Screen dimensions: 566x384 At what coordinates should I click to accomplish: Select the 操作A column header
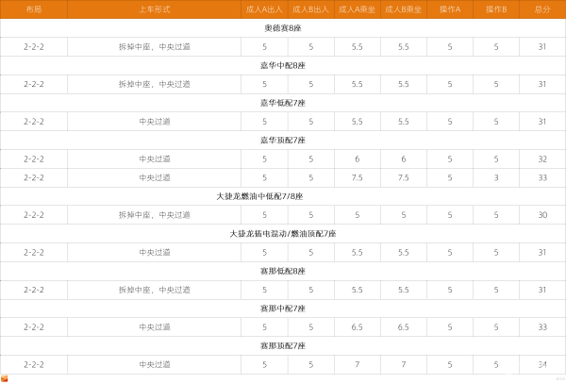[450, 9]
